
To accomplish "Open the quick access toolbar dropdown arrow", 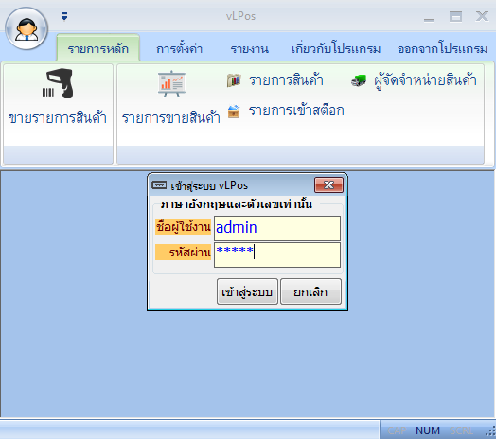I will tap(64, 16).
